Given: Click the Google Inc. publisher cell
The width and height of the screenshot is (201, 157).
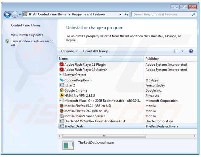Looking at the screenshot, I should [x=153, y=90].
